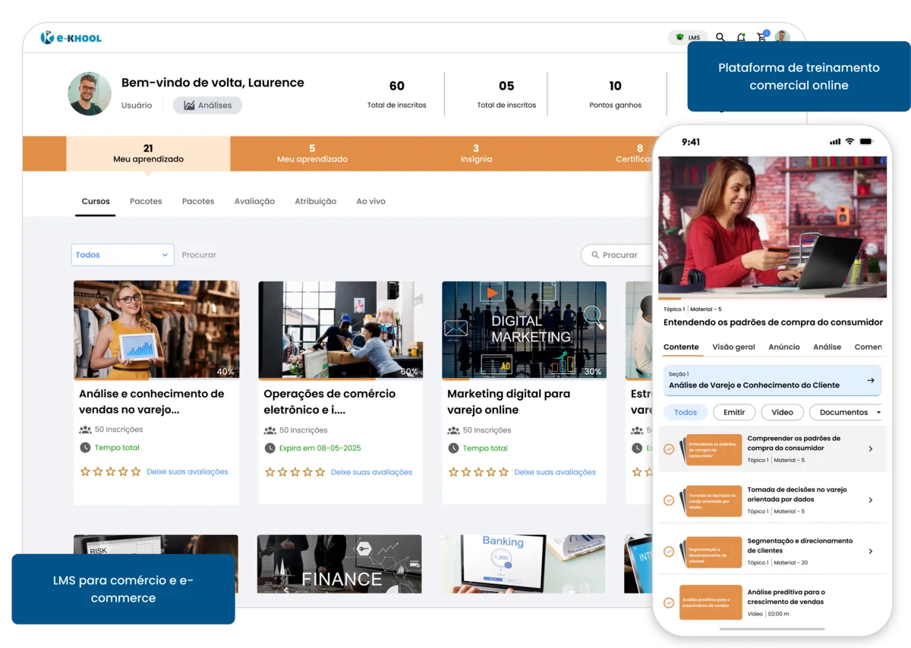Click the e-KHOOL logo
This screenshot has width=911, height=648.
pyautogui.click(x=71, y=37)
